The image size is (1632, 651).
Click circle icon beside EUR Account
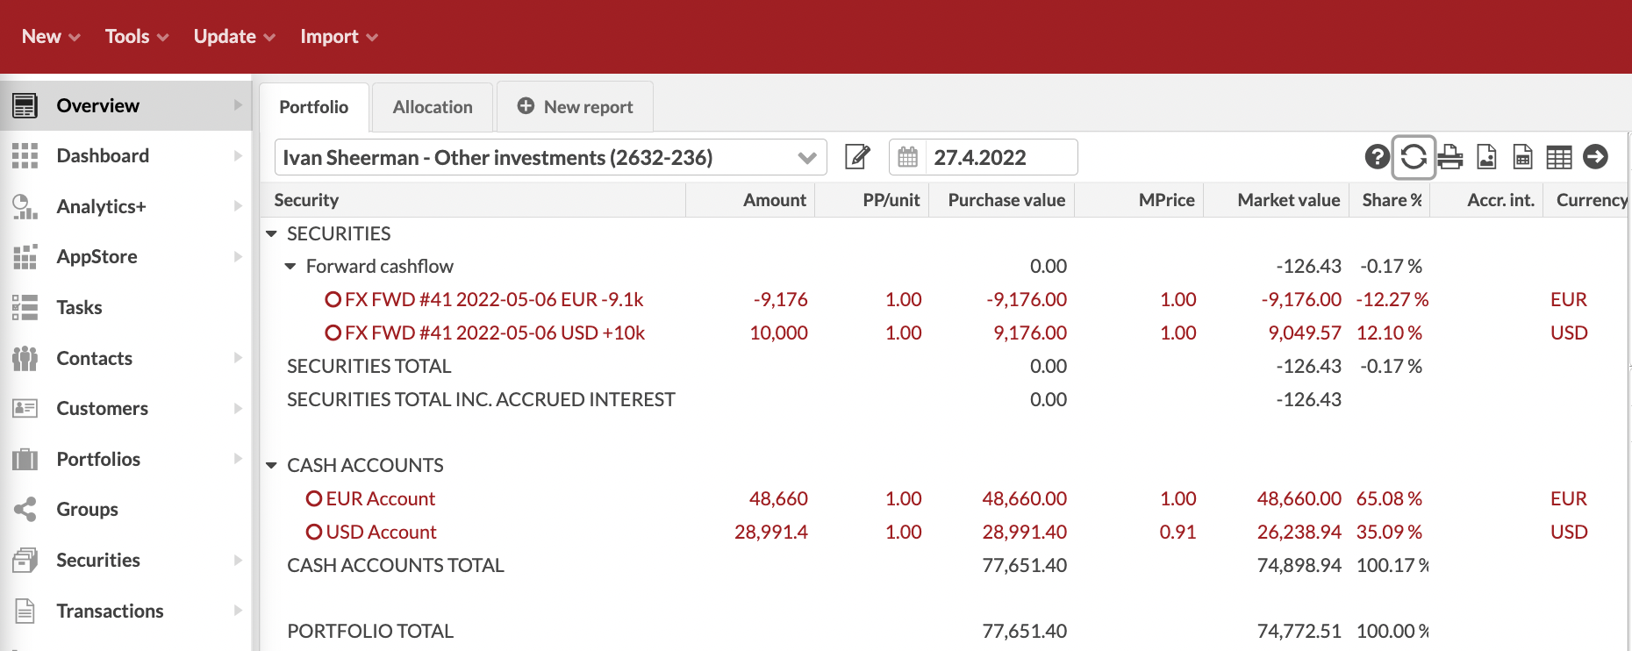(314, 498)
